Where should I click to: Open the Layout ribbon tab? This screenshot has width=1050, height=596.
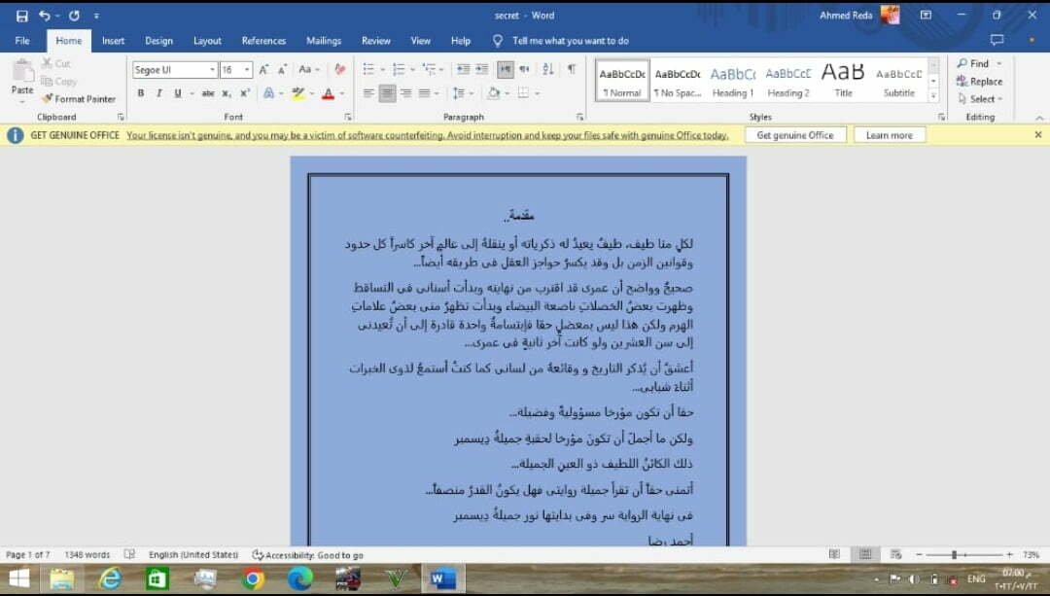[207, 41]
